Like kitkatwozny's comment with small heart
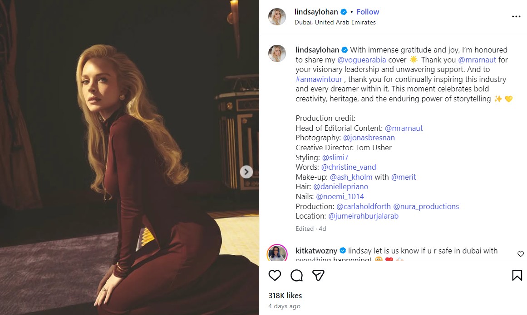Image resolution: width=527 pixels, height=315 pixels. [521, 254]
